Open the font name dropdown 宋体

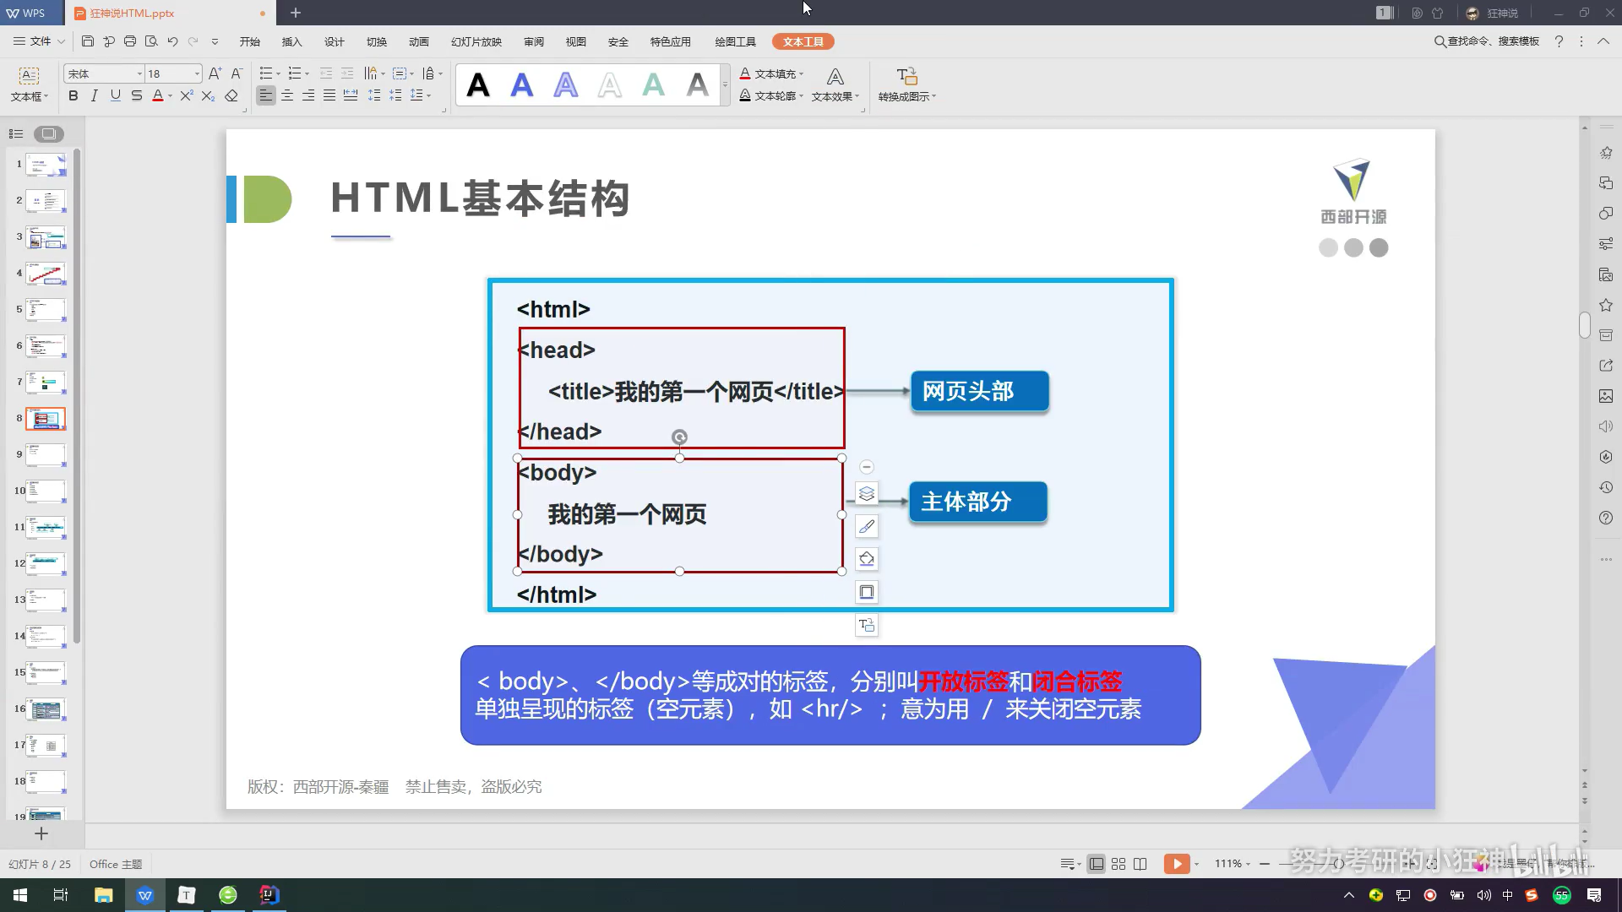[x=139, y=73]
